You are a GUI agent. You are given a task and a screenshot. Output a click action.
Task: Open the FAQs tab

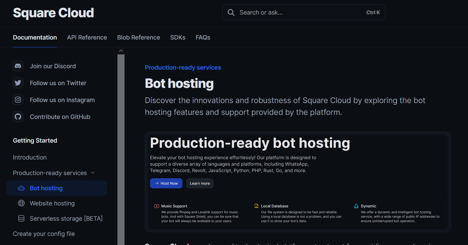[203, 38]
